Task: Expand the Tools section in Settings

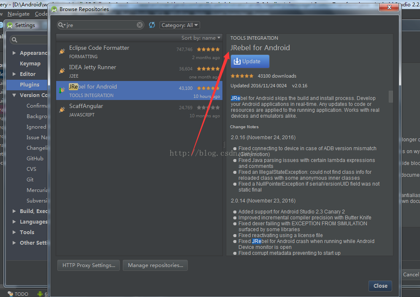Action: (x=14, y=232)
